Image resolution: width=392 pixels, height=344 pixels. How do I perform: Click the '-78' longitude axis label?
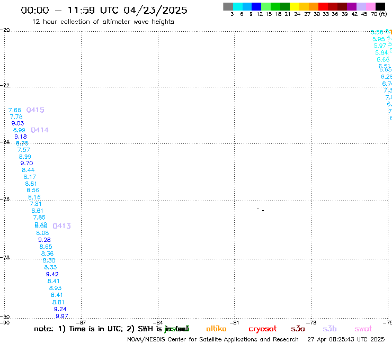[x=311, y=323]
